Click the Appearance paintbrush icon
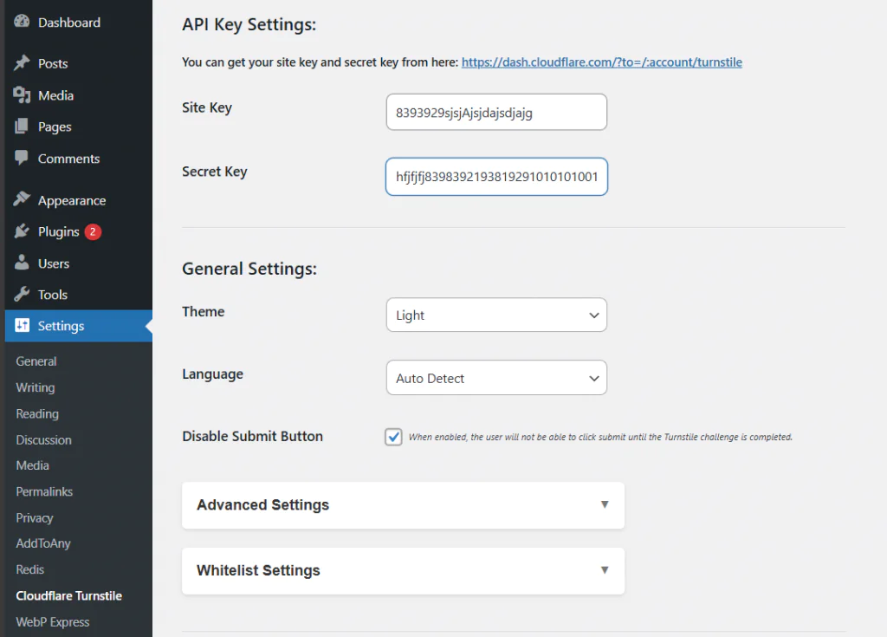The image size is (887, 637). 22,199
